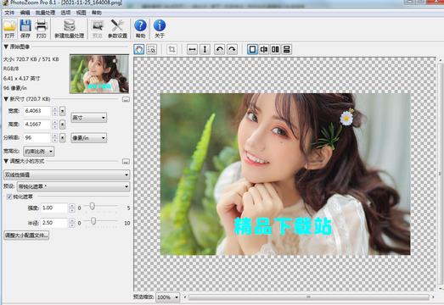Activate the crop tool icon

[171, 49]
